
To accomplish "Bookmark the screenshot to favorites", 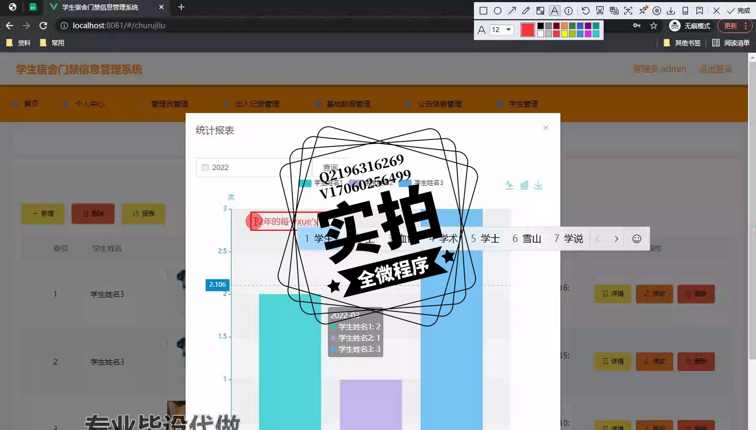I will pyautogui.click(x=699, y=10).
